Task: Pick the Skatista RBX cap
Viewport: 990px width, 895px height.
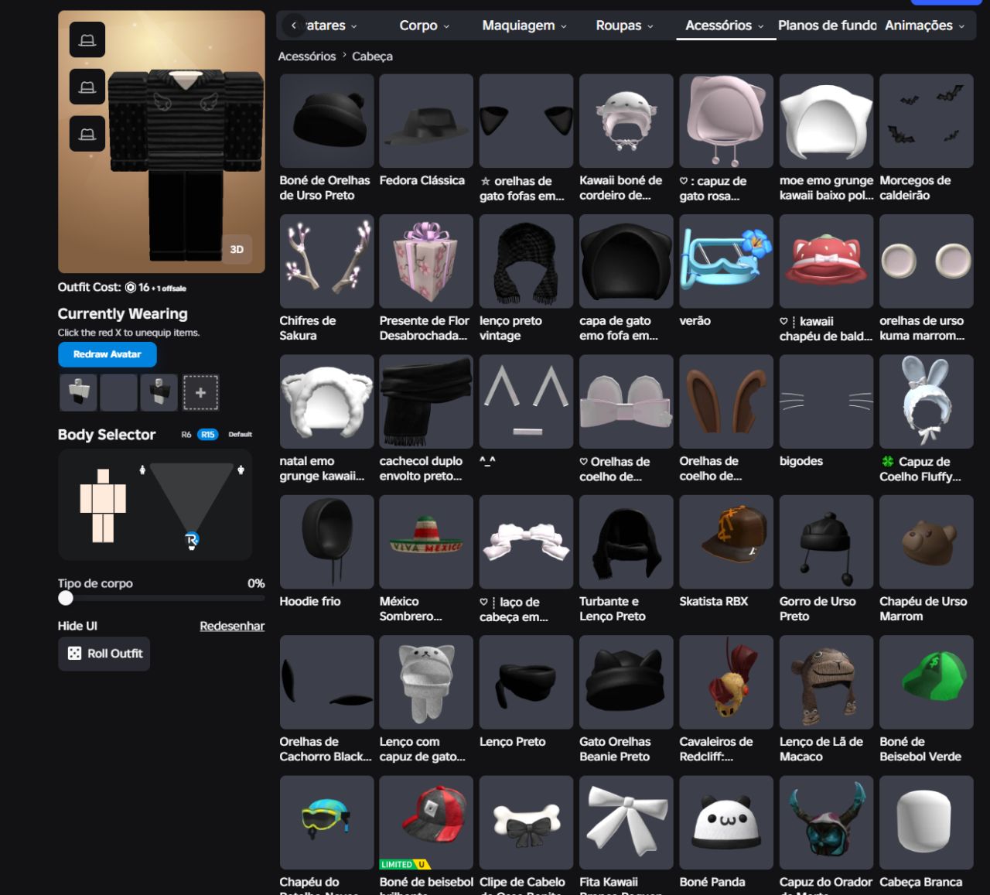Action: [726, 542]
